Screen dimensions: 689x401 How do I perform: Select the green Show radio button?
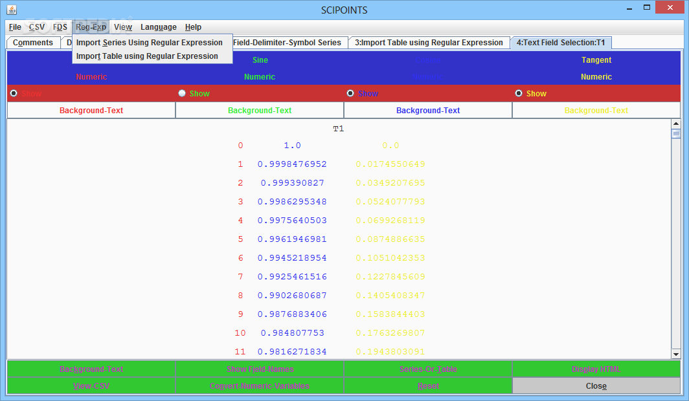coord(182,93)
